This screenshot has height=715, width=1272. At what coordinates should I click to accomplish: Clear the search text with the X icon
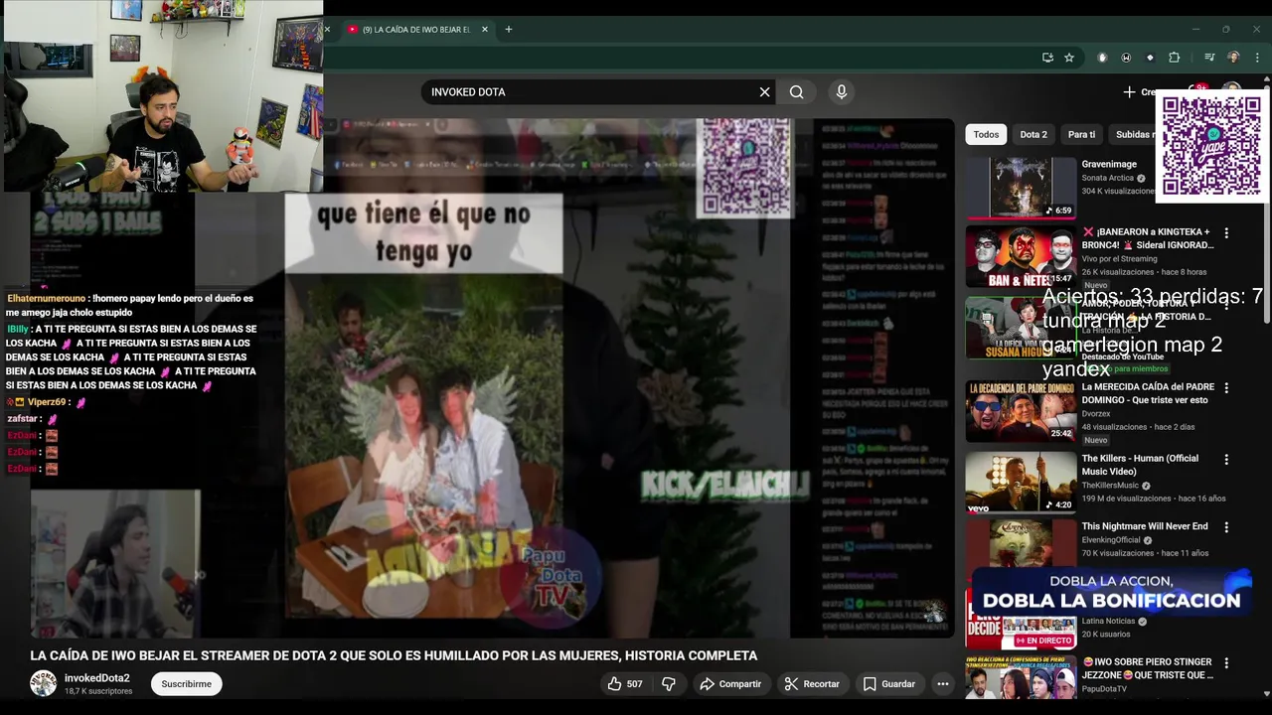point(764,91)
